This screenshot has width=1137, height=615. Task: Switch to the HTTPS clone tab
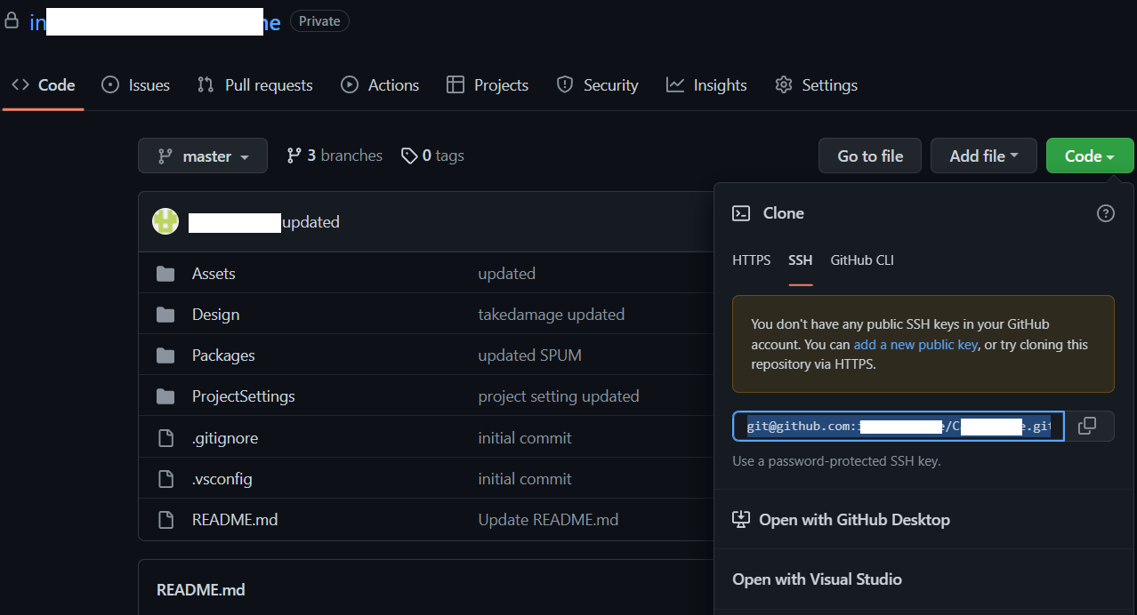point(752,260)
